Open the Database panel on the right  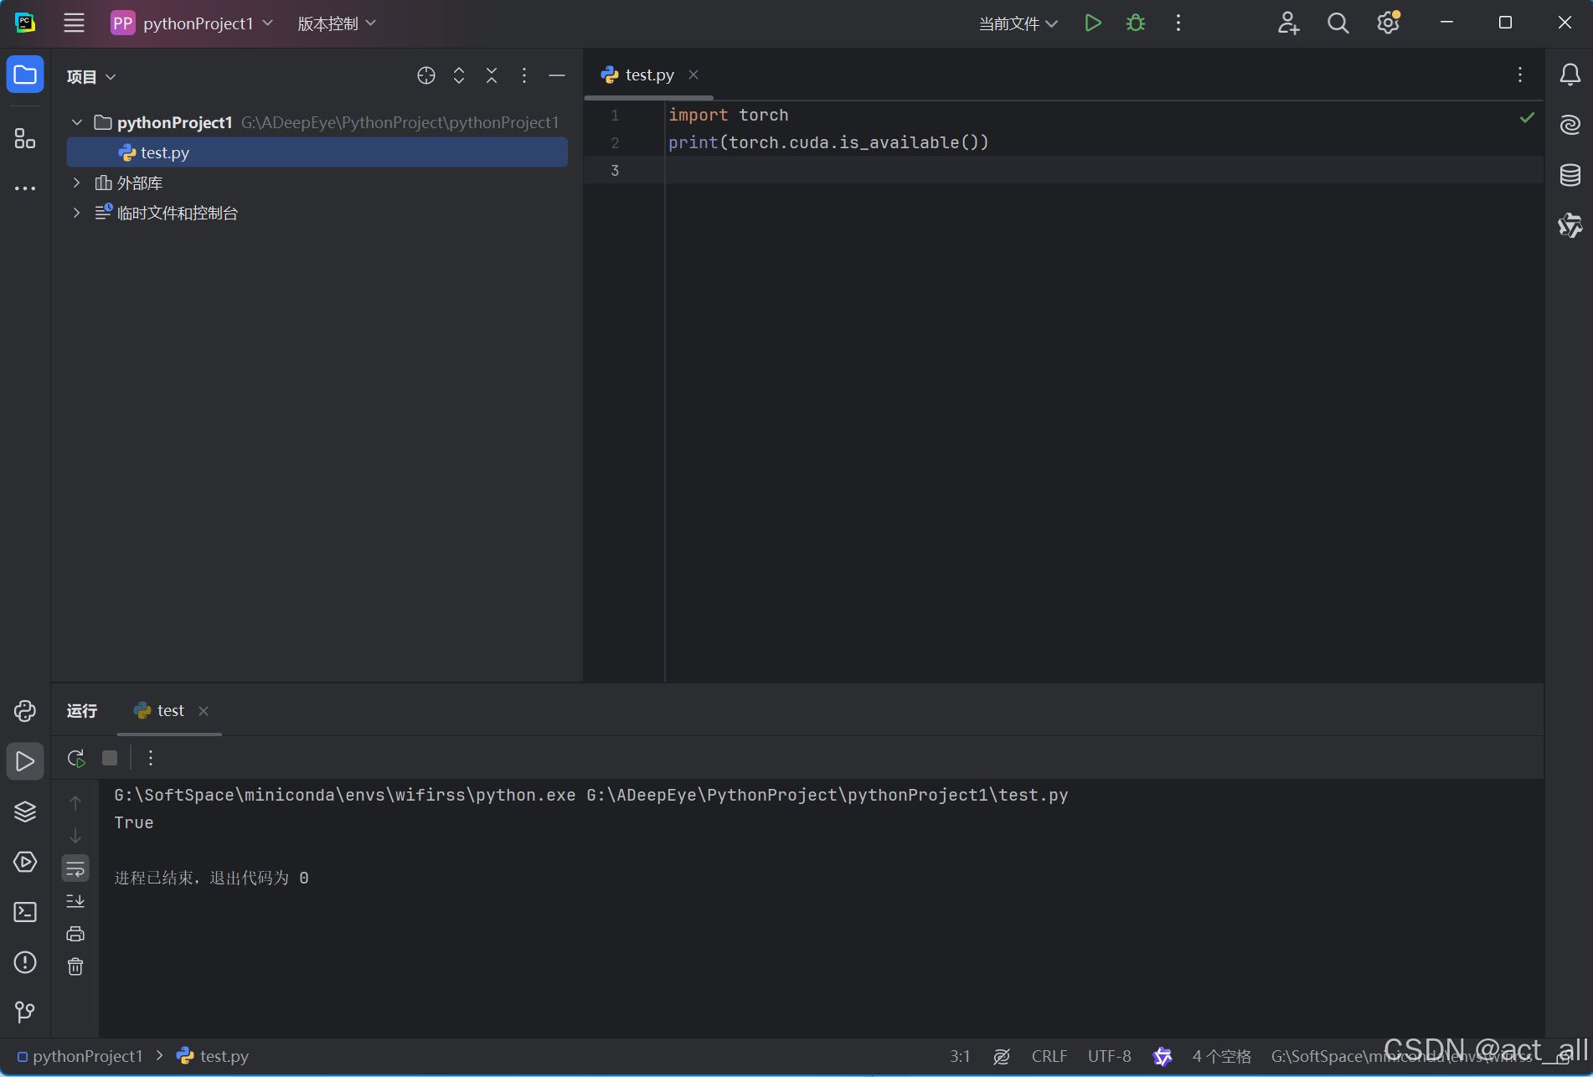click(x=1570, y=175)
